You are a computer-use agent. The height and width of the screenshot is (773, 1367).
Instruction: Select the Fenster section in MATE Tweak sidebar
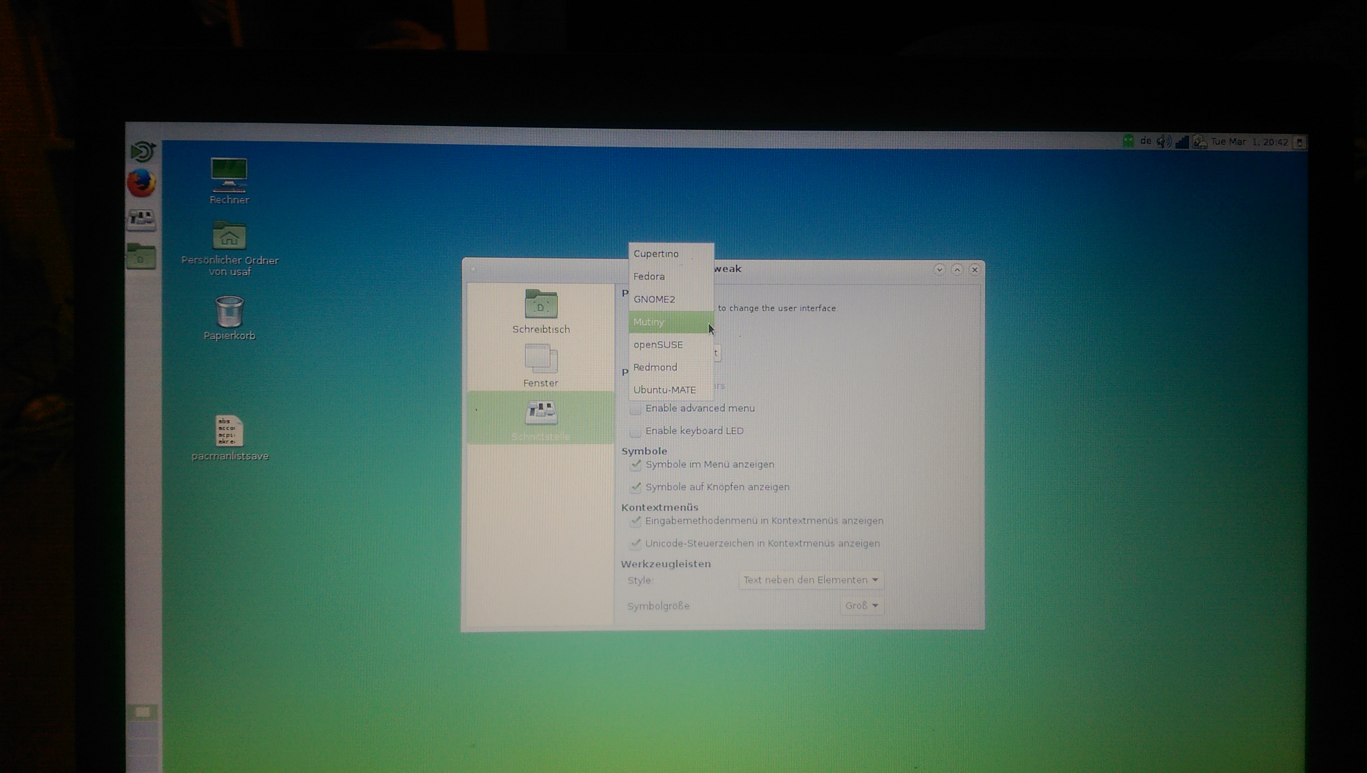coord(541,365)
